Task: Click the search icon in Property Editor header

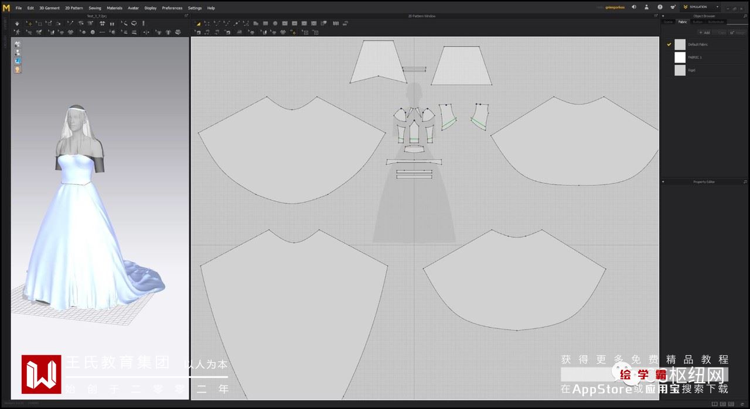Action: (745, 182)
